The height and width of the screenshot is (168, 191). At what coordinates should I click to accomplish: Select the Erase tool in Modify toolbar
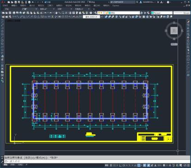188,22
